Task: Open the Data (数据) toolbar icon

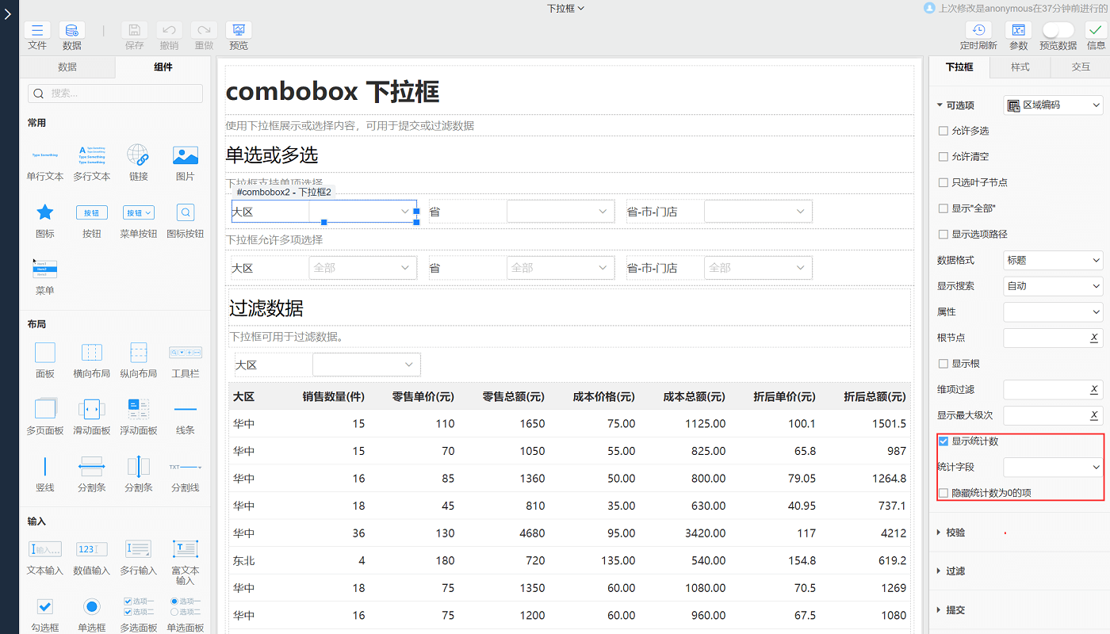Action: tap(71, 31)
